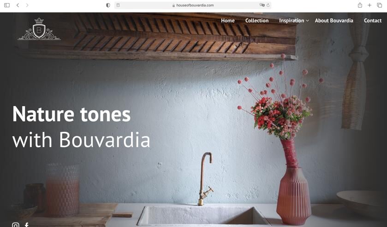Open the Share menu icon
The width and height of the screenshot is (387, 227).
tap(360, 5)
